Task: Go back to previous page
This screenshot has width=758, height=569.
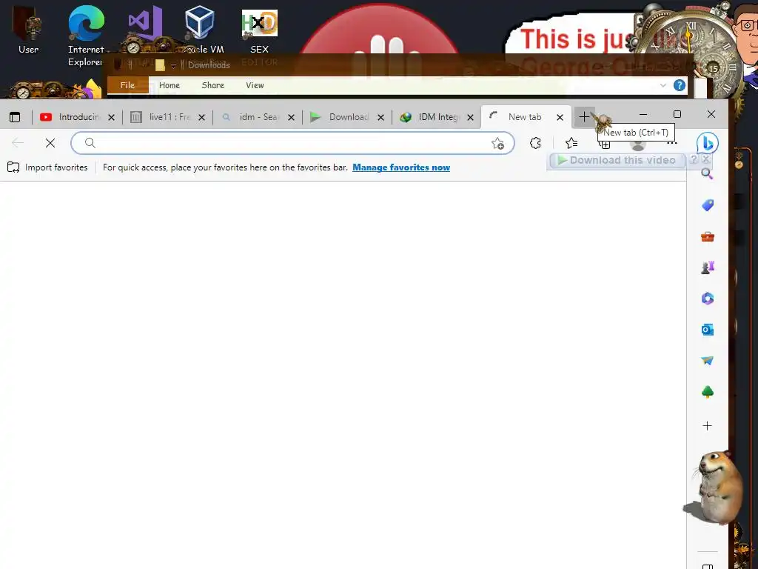Action: click(x=18, y=143)
